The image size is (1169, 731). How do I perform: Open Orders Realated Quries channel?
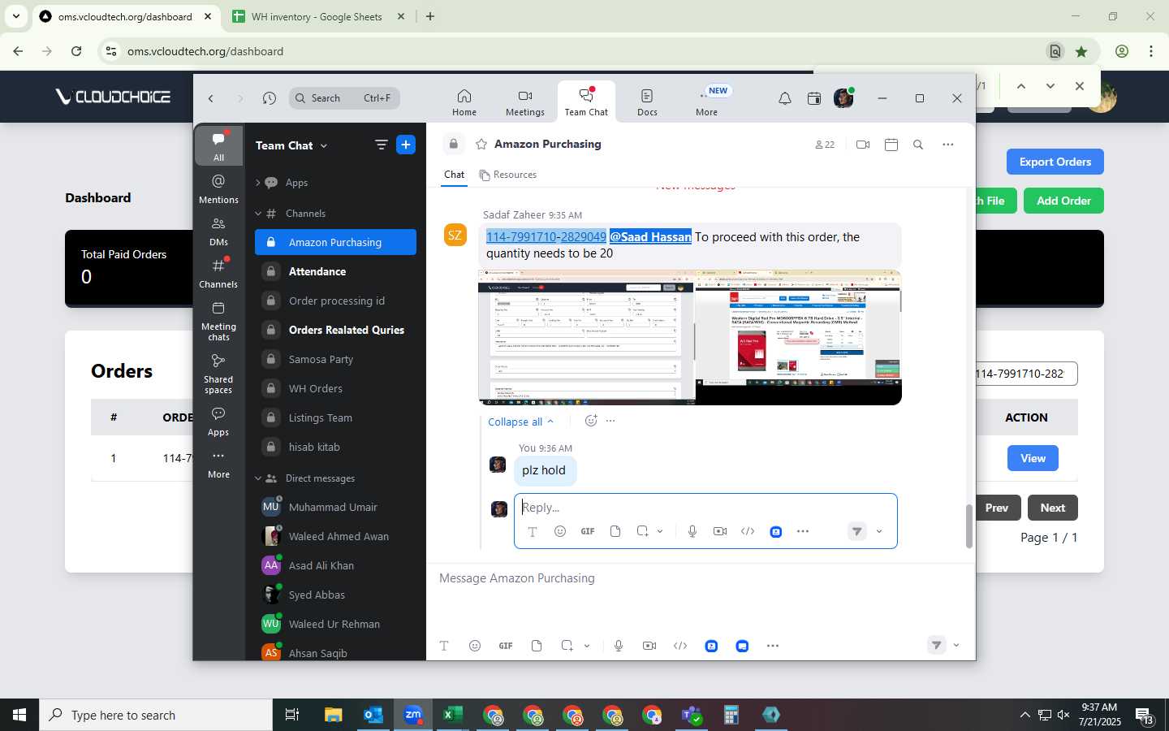point(335,330)
